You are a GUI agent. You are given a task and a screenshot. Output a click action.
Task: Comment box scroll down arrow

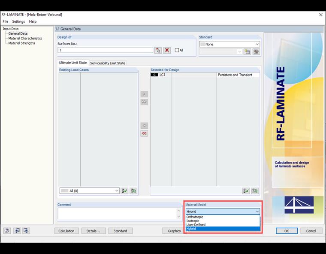click(179, 217)
